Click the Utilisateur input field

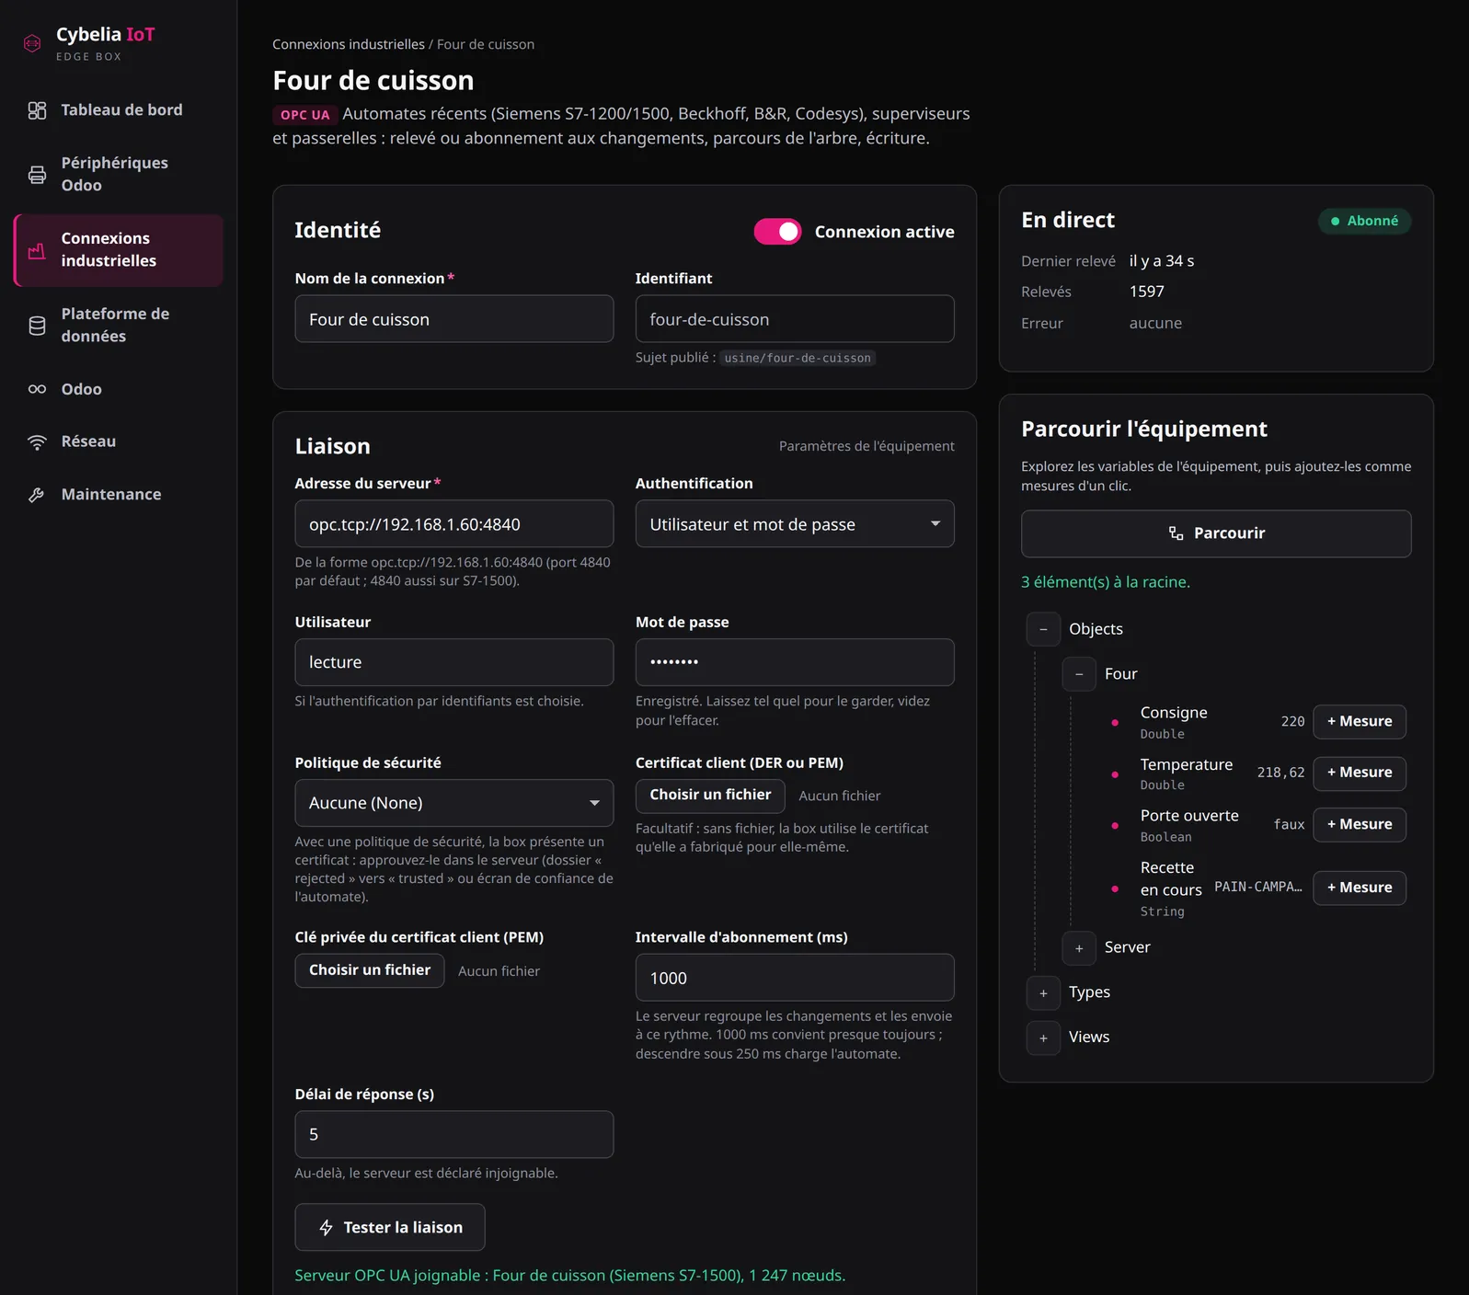pyautogui.click(x=454, y=663)
